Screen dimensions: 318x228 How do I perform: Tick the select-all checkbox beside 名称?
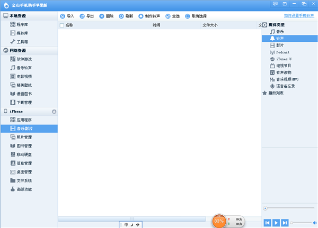click(x=62, y=25)
